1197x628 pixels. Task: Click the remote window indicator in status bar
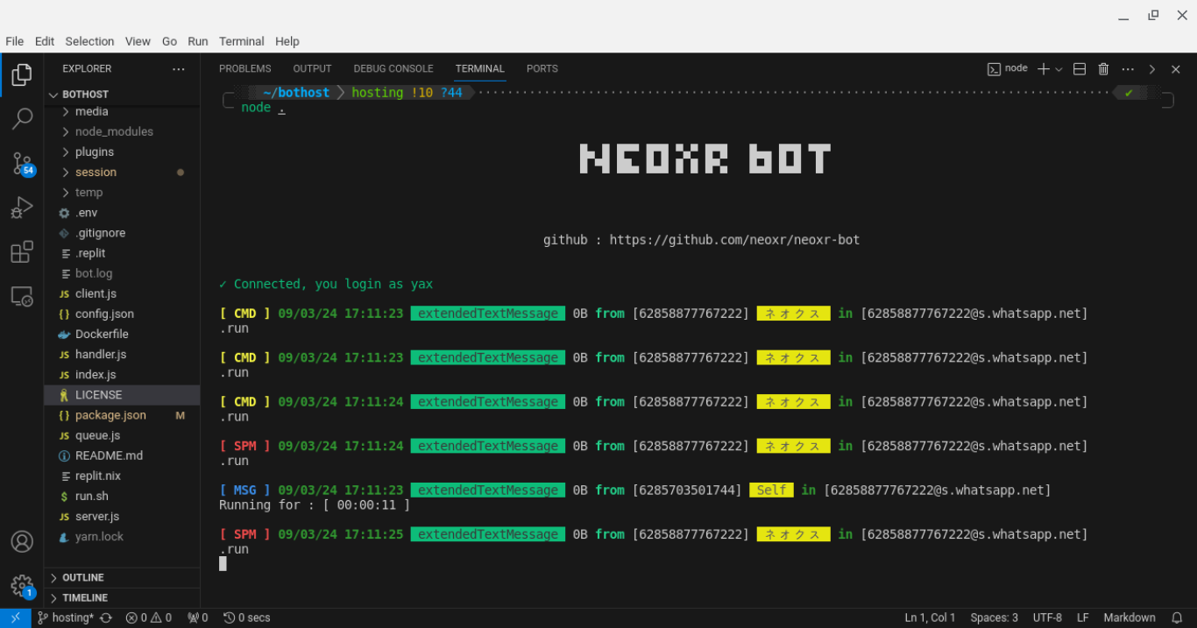tap(15, 617)
